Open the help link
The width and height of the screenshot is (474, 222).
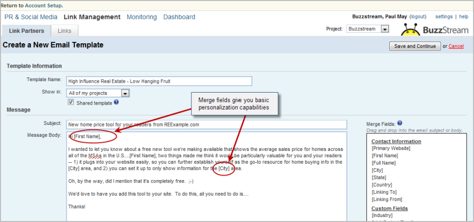coord(464,16)
